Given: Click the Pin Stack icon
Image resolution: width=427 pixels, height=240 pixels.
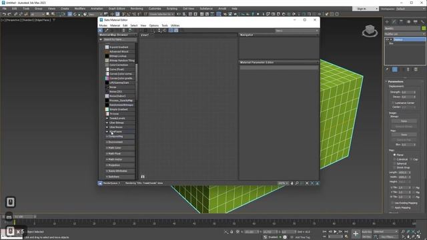Looking at the screenshot, I should coord(387,69).
